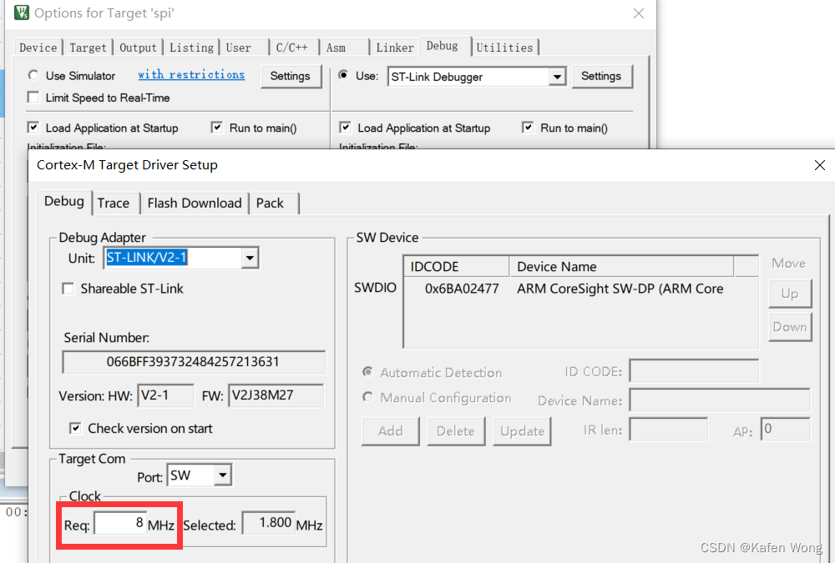The height and width of the screenshot is (563, 835).
Task: Select Automatic Detection radio button
Action: 367,372
